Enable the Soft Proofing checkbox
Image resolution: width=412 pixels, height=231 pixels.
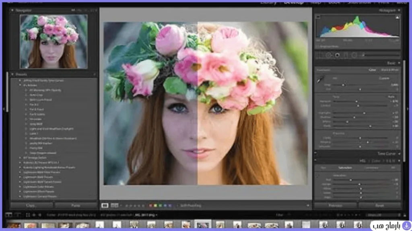click(x=177, y=206)
